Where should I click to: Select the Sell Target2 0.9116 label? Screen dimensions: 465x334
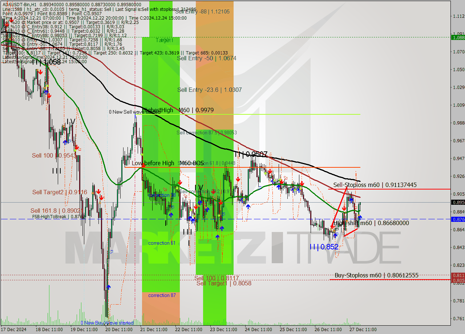click(60, 192)
